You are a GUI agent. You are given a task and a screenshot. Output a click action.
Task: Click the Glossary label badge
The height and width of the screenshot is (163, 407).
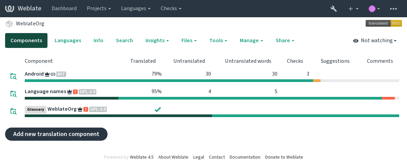click(x=36, y=109)
